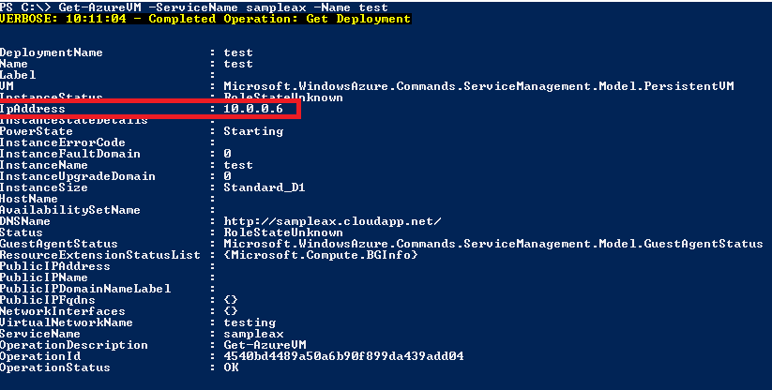Click the sampleax.cloudapp.net DNS URL

[332, 221]
